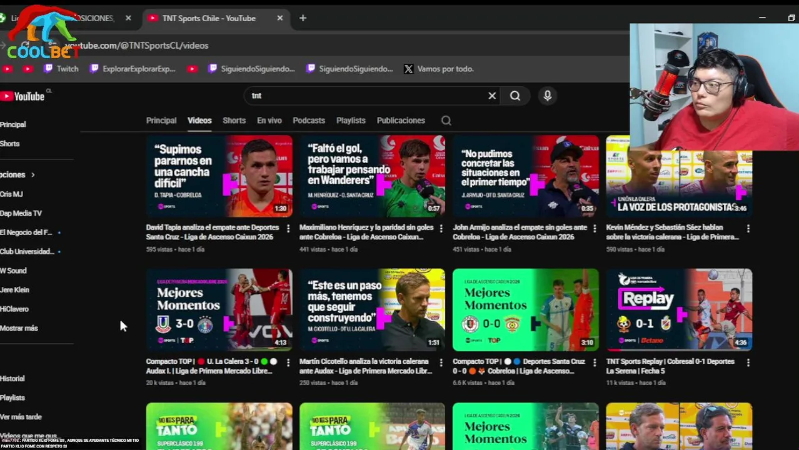Open the En vivo tab

pos(269,121)
